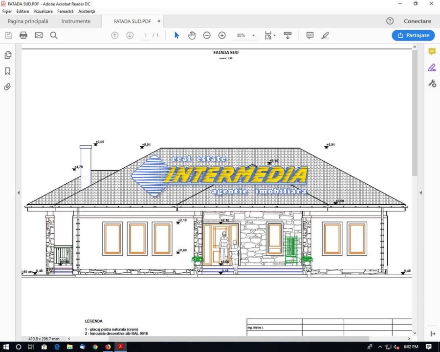Open Firefox from the taskbar
Image resolution: width=440 pixels, height=352 pixels.
pos(108,347)
